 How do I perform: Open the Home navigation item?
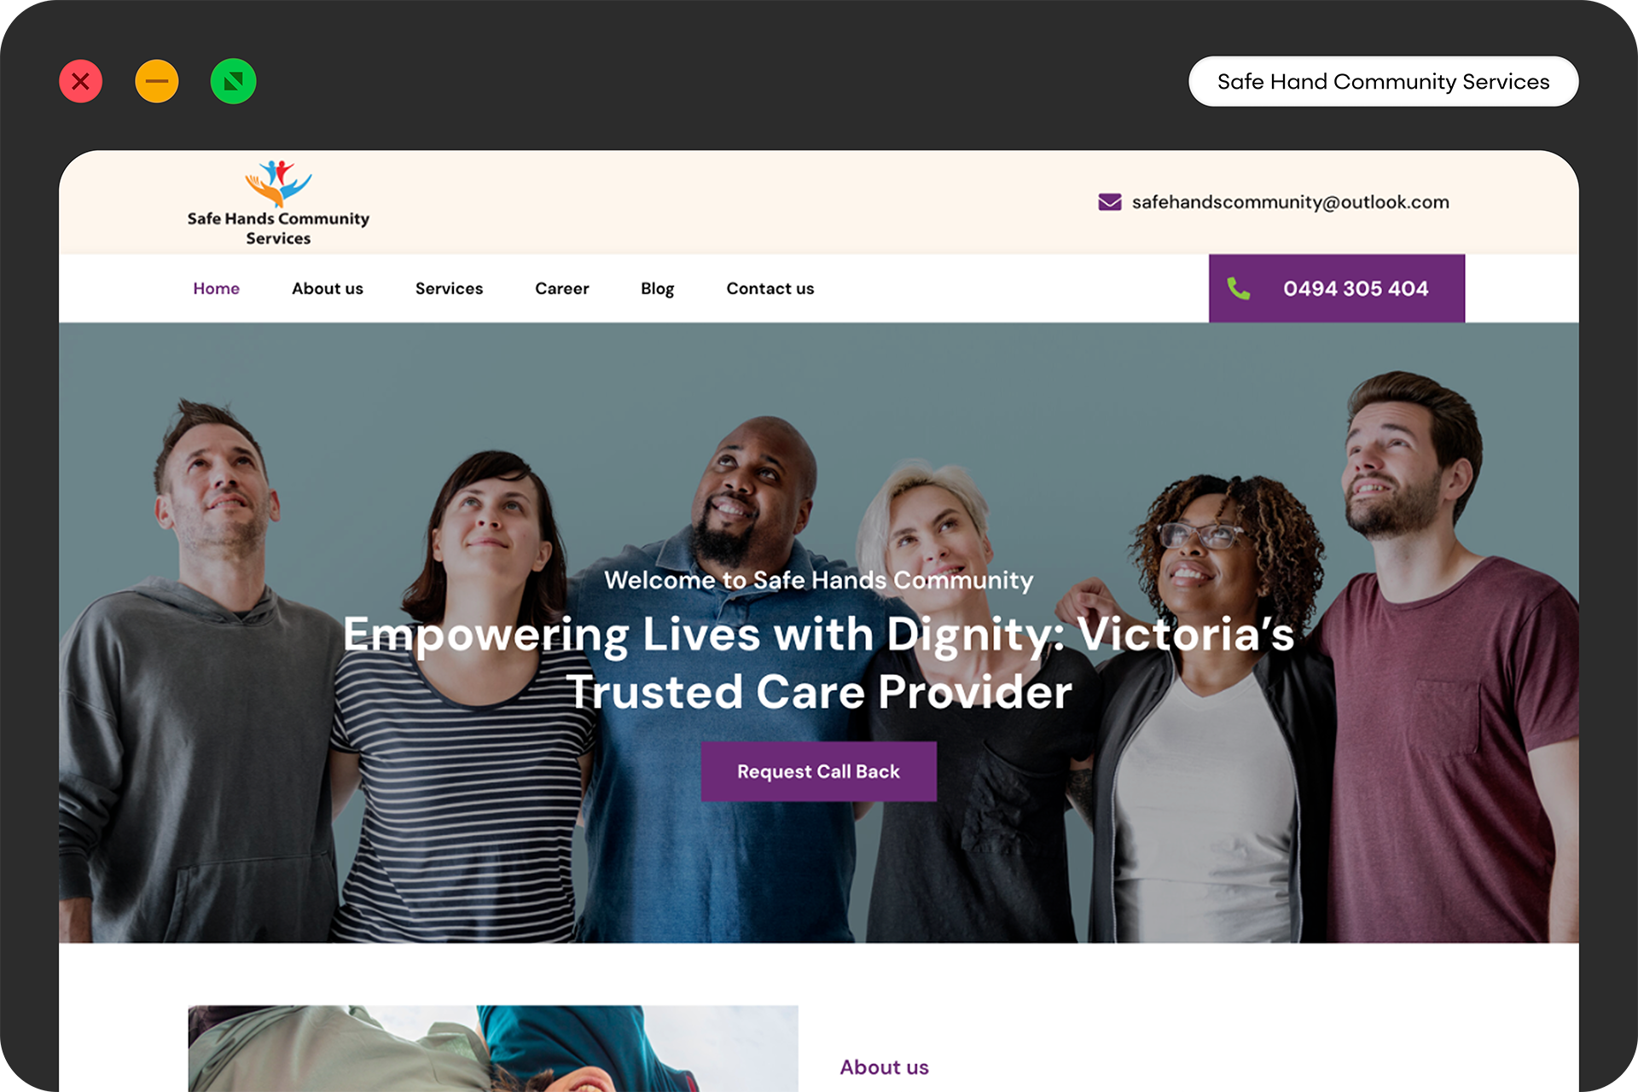pyautogui.click(x=216, y=288)
